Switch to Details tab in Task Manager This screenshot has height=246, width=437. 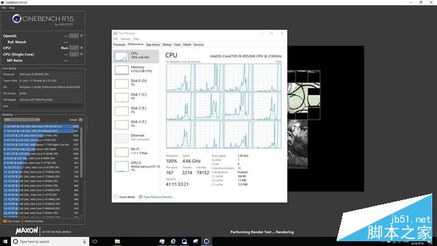coord(187,44)
